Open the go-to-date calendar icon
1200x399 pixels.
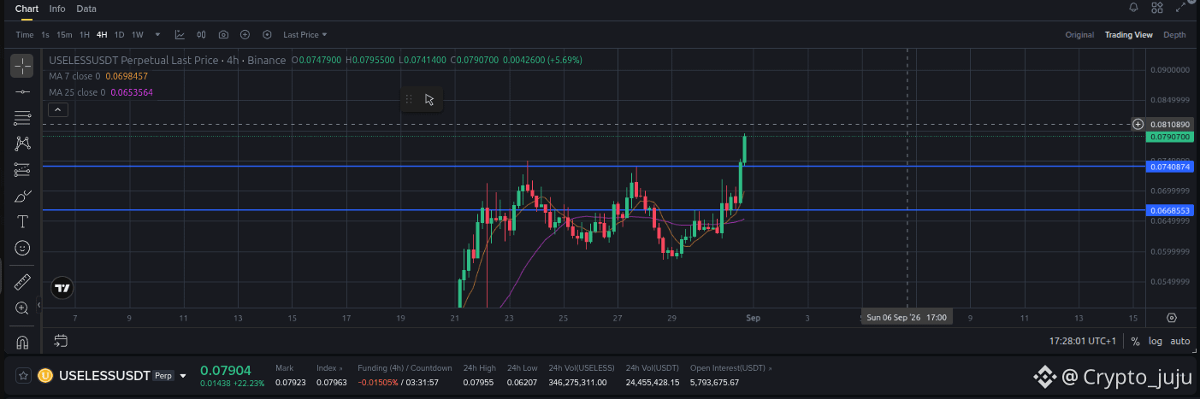[61, 341]
